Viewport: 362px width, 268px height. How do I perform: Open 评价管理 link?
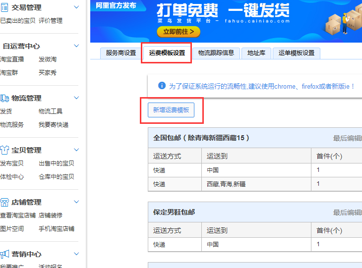click(x=51, y=21)
